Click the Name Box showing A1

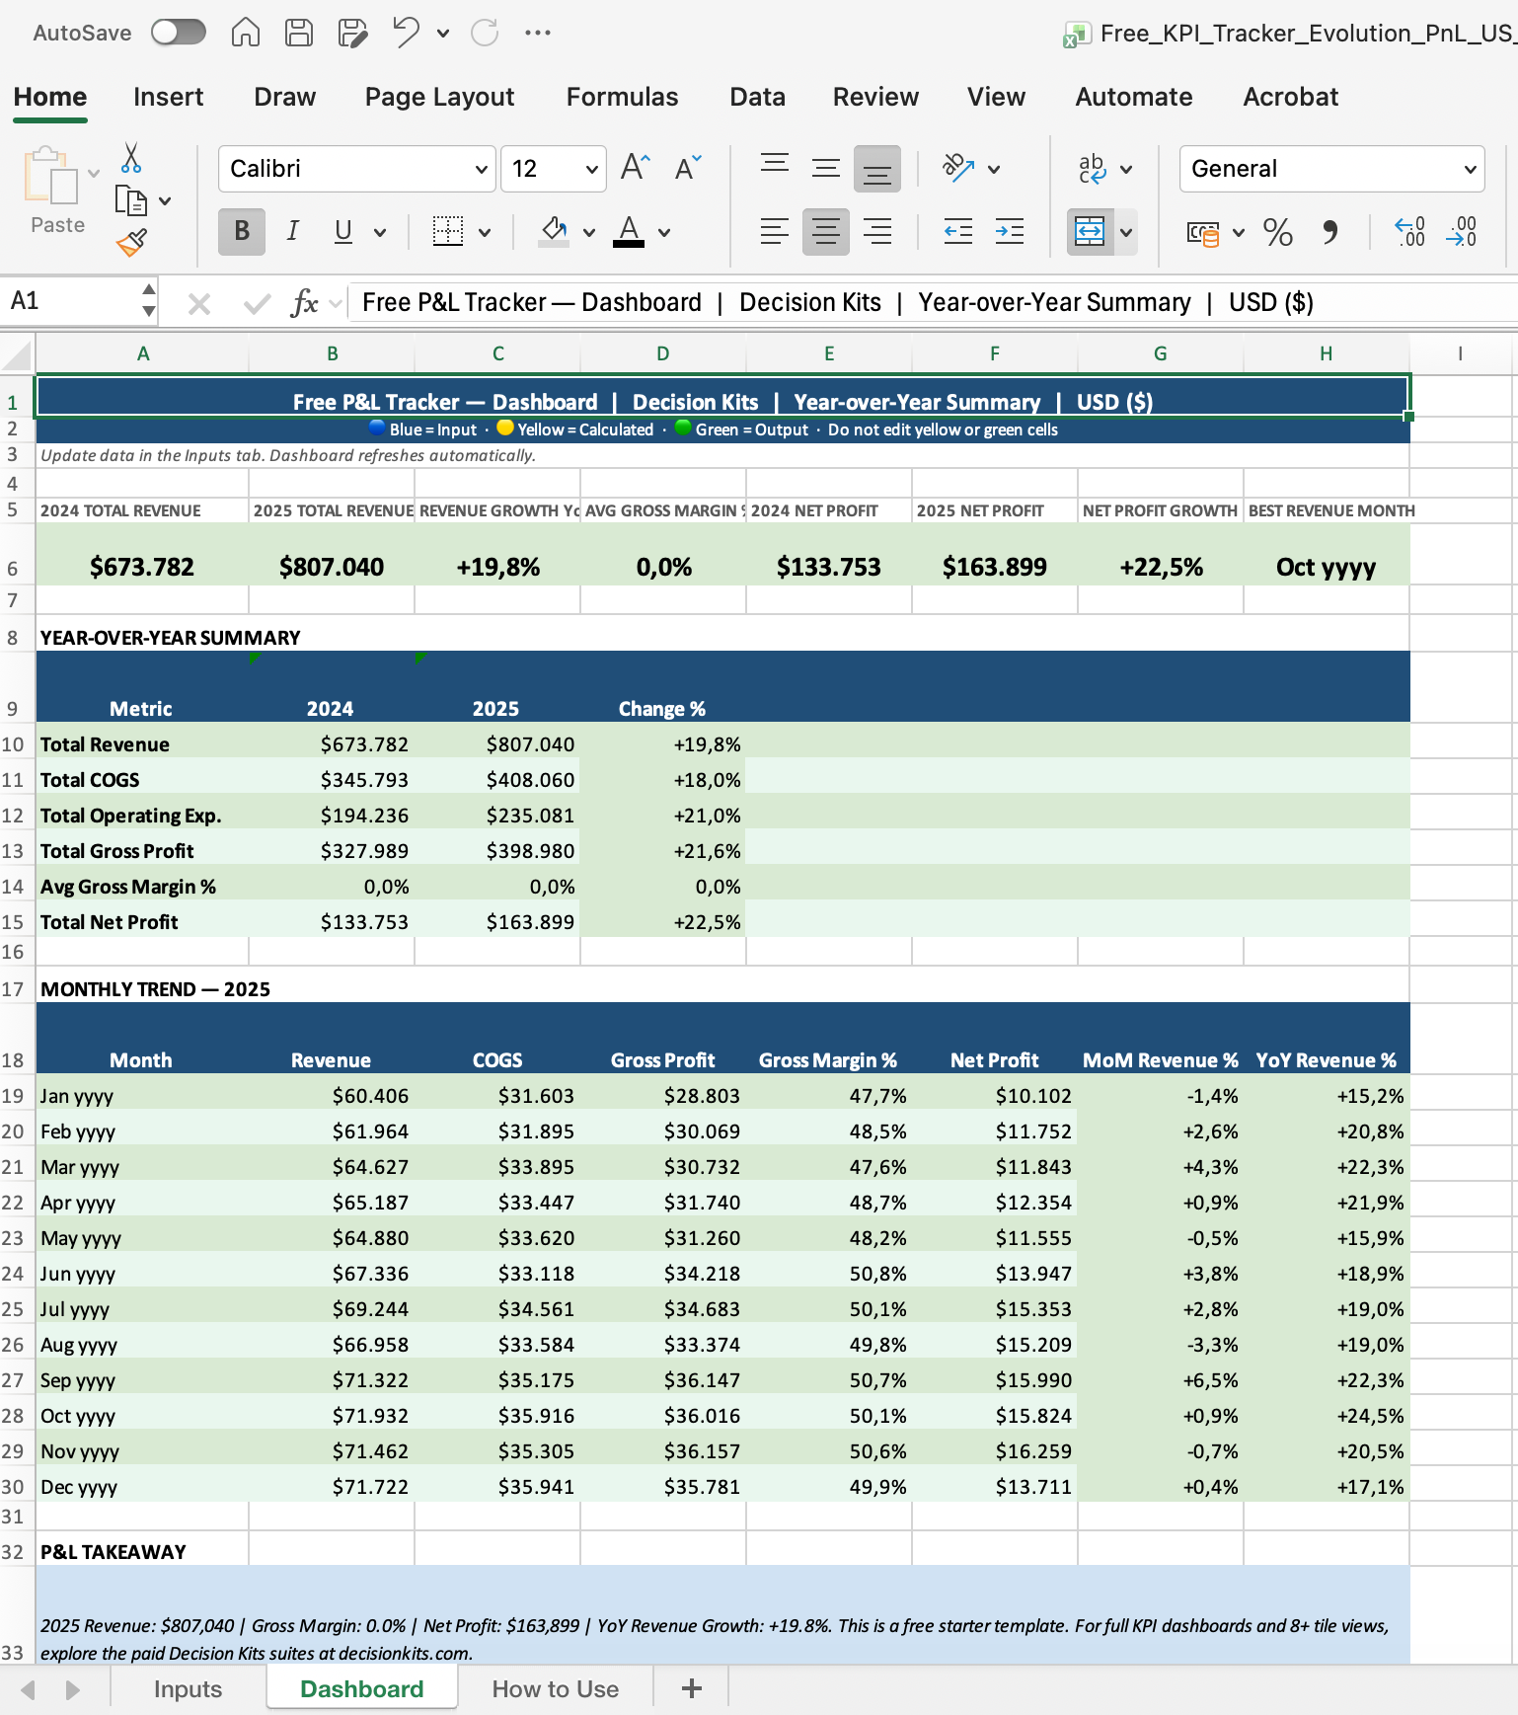pos(69,301)
